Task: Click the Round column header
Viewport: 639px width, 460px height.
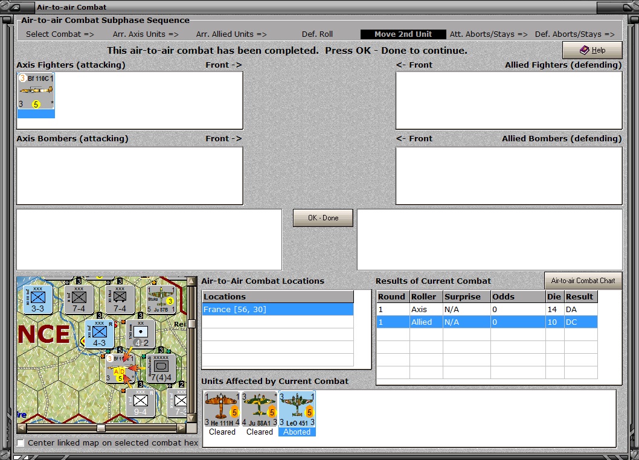Action: pos(393,296)
